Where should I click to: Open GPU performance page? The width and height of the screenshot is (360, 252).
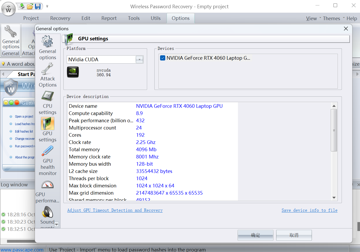(x=48, y=192)
